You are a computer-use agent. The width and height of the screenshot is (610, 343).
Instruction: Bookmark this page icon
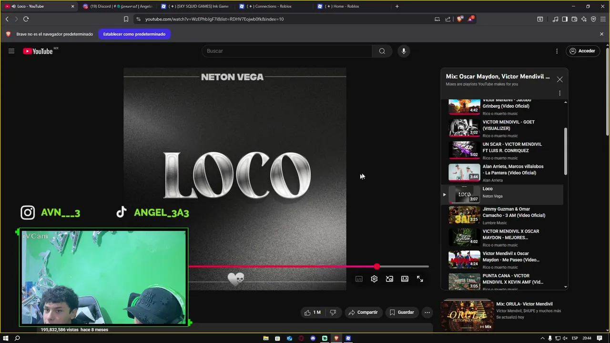(126, 19)
